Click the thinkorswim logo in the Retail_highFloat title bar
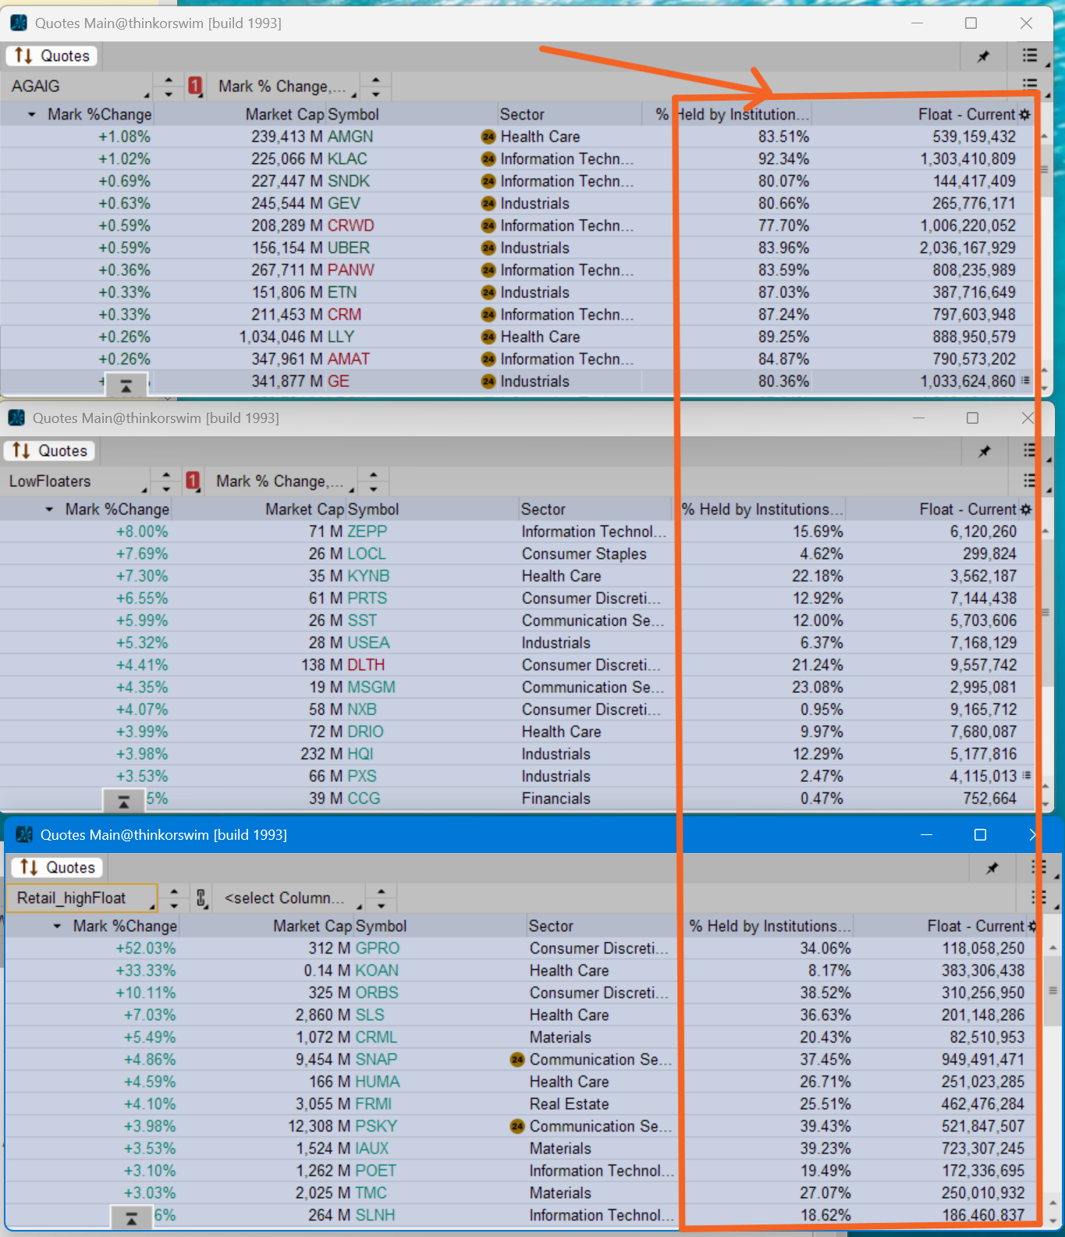The image size is (1065, 1237). click(24, 834)
